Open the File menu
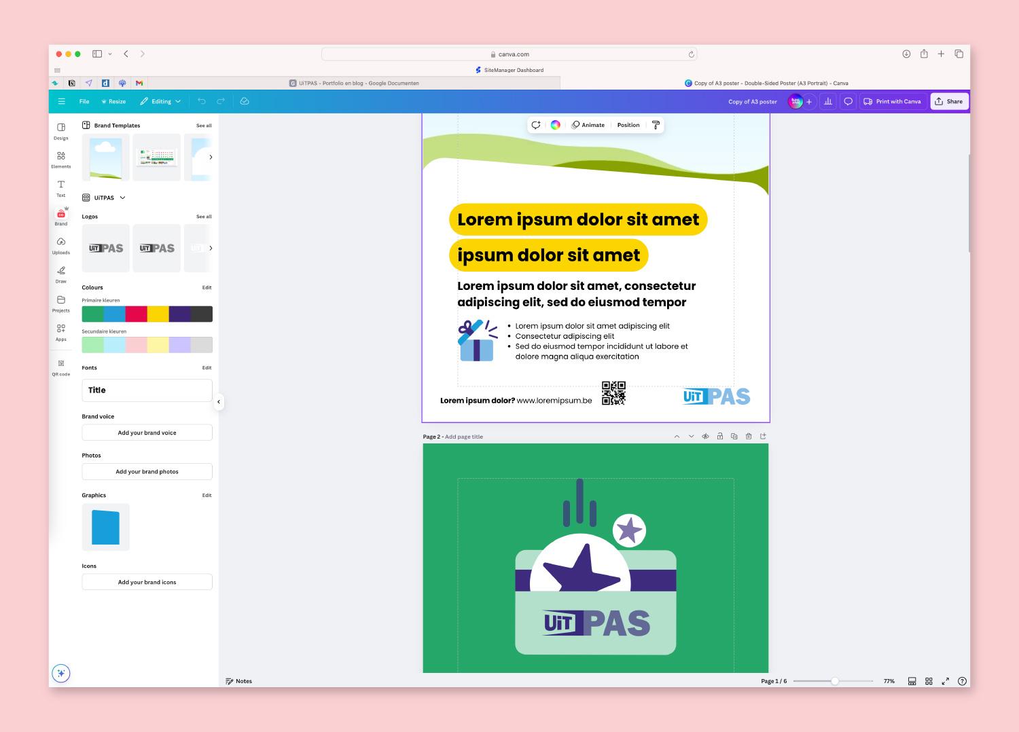 pos(84,101)
